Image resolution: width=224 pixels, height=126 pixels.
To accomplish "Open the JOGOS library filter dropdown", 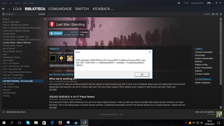I will click(42, 14).
